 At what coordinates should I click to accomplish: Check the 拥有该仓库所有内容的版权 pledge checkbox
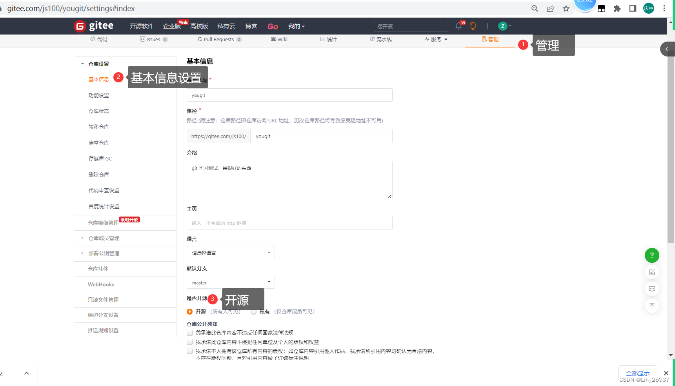click(190, 351)
